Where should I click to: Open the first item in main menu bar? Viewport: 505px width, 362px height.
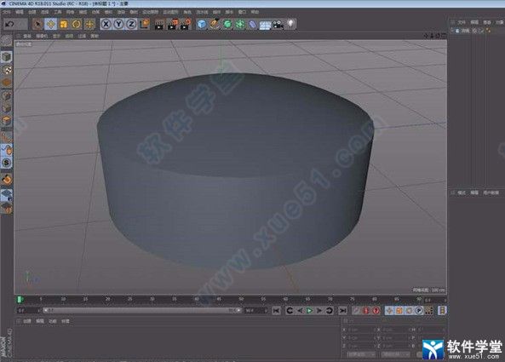7,12
